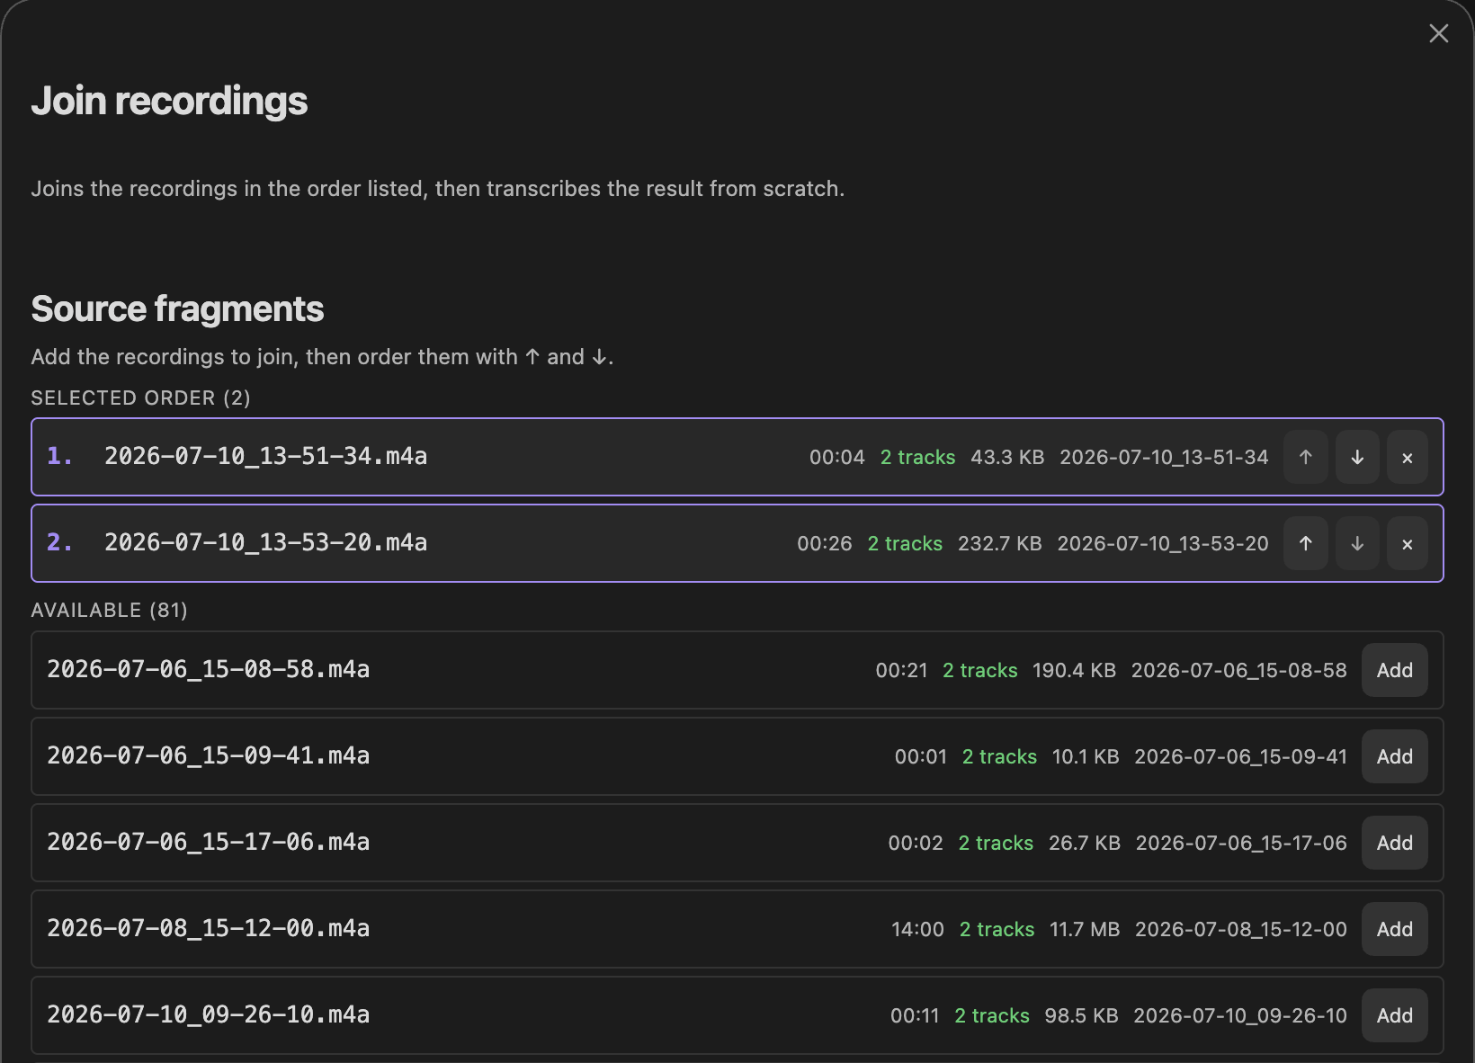Image resolution: width=1475 pixels, height=1063 pixels.
Task: Click filename 2026-07-10_09-26-10.m4a in available list
Action: pyautogui.click(x=209, y=1014)
